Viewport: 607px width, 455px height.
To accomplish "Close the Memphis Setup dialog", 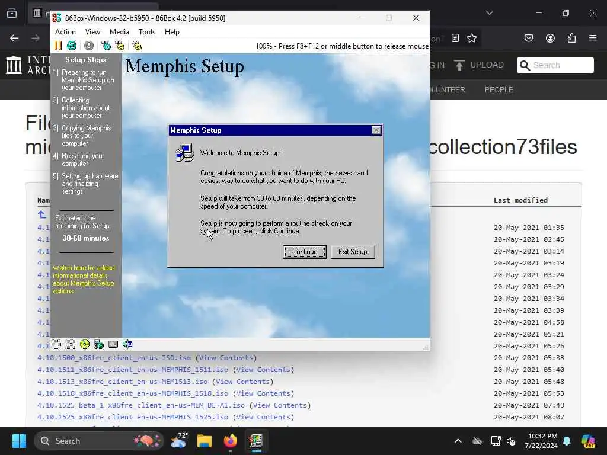I will 376,130.
